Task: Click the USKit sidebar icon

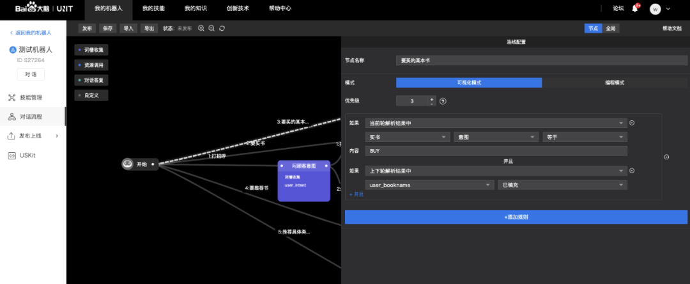Action: 12,155
